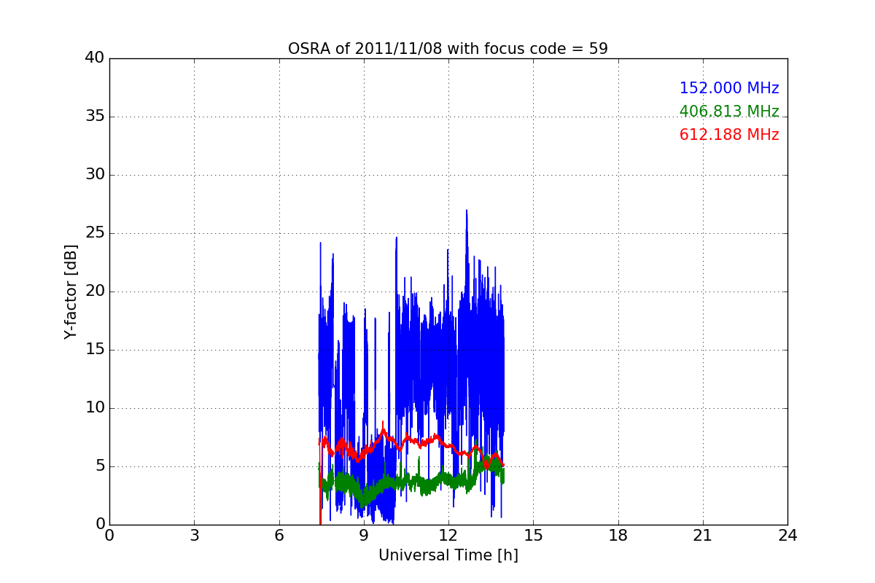Select the blue '152.000 MHz' legend label

pyautogui.click(x=729, y=88)
